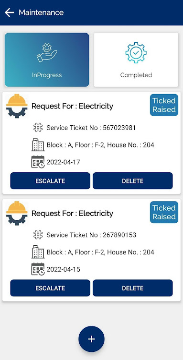Add a new maintenance request with plus button
The height and width of the screenshot is (360, 183).
(91, 339)
